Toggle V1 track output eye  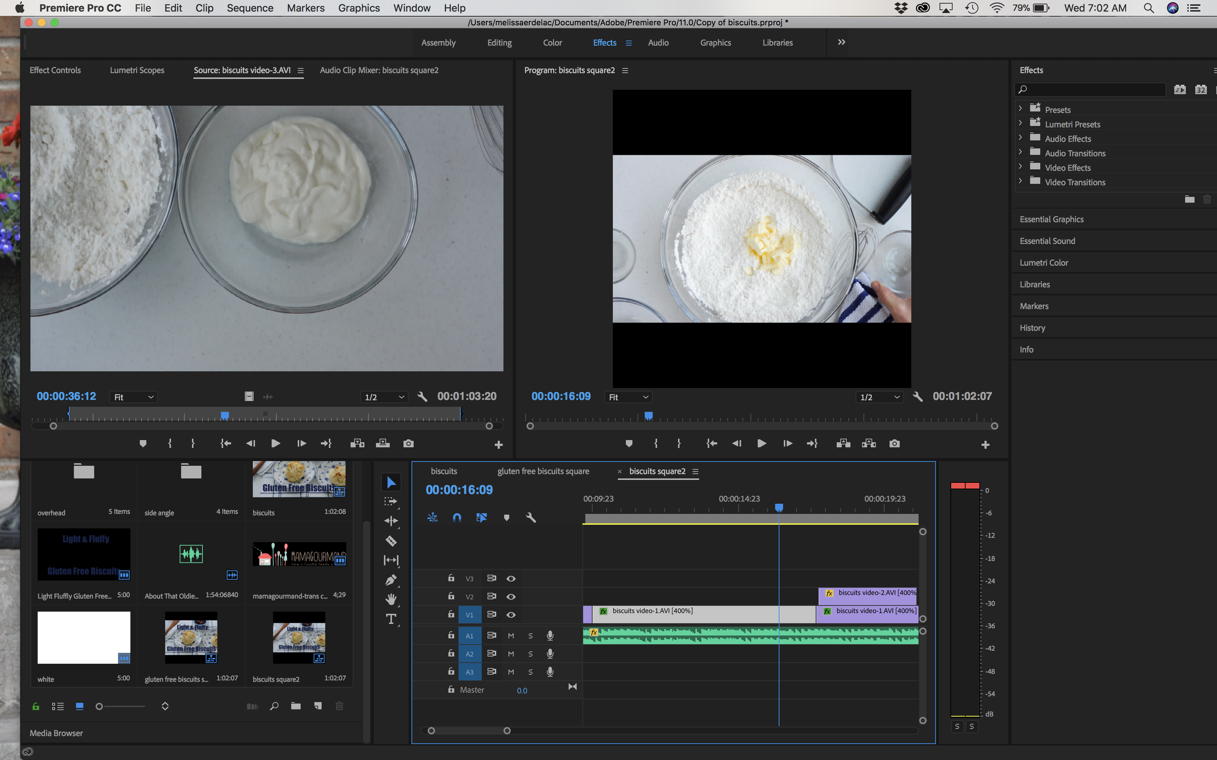[511, 615]
